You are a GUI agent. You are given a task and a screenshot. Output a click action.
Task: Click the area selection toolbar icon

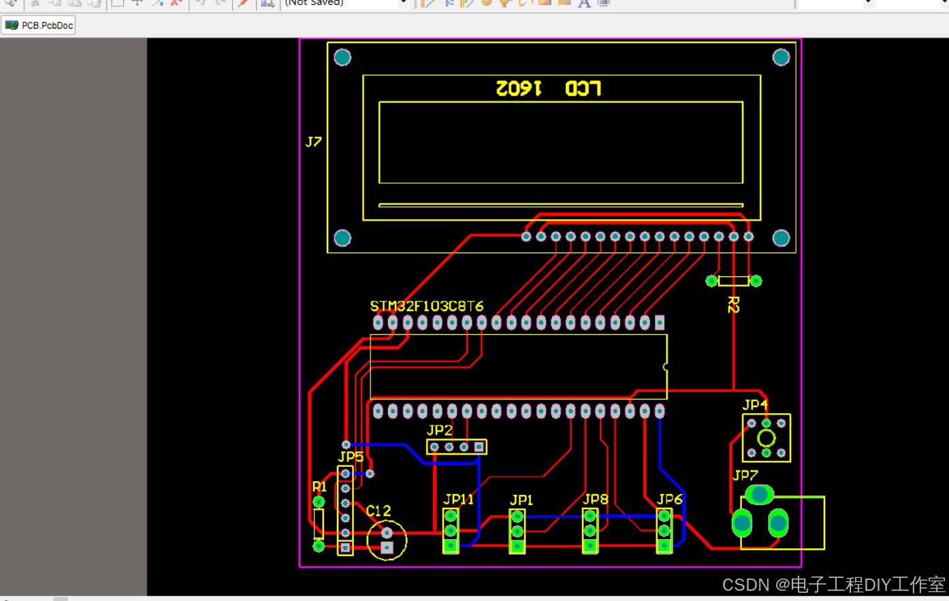click(117, 3)
